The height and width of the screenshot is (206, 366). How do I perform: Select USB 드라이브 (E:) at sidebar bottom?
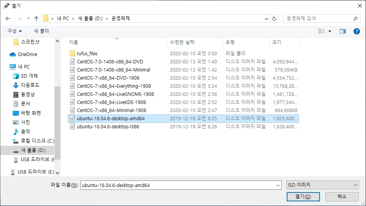click(x=33, y=172)
